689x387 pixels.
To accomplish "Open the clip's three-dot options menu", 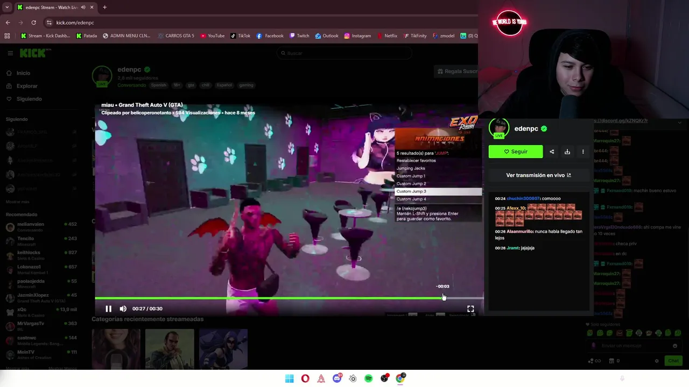I will [x=583, y=152].
